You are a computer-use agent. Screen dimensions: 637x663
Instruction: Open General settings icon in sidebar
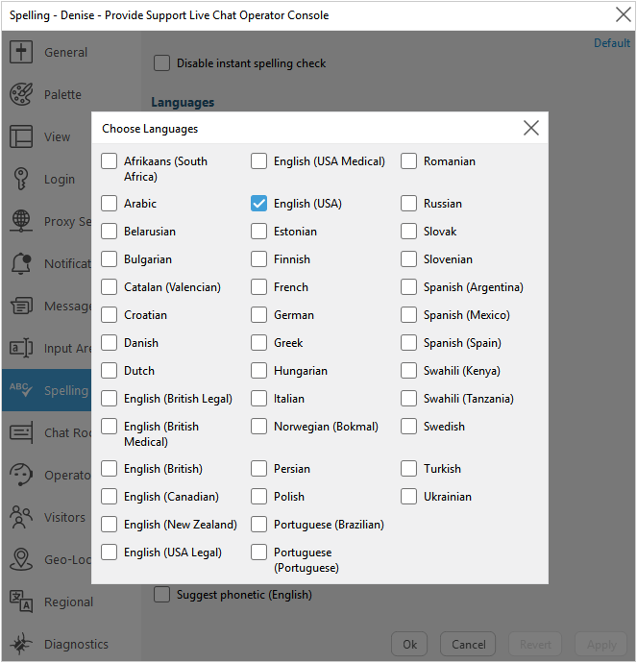[21, 52]
